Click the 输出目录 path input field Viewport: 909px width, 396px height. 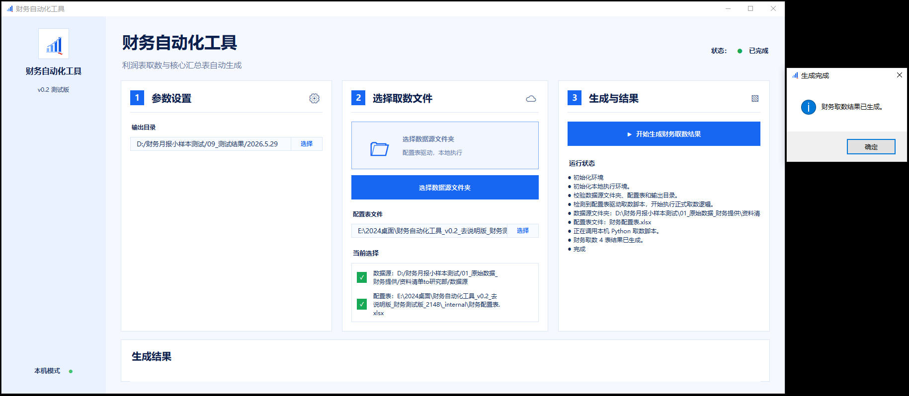211,144
